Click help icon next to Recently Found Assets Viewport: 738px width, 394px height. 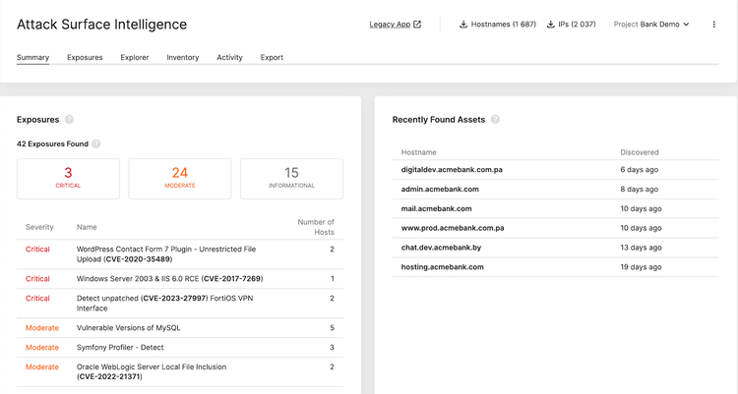pos(495,120)
